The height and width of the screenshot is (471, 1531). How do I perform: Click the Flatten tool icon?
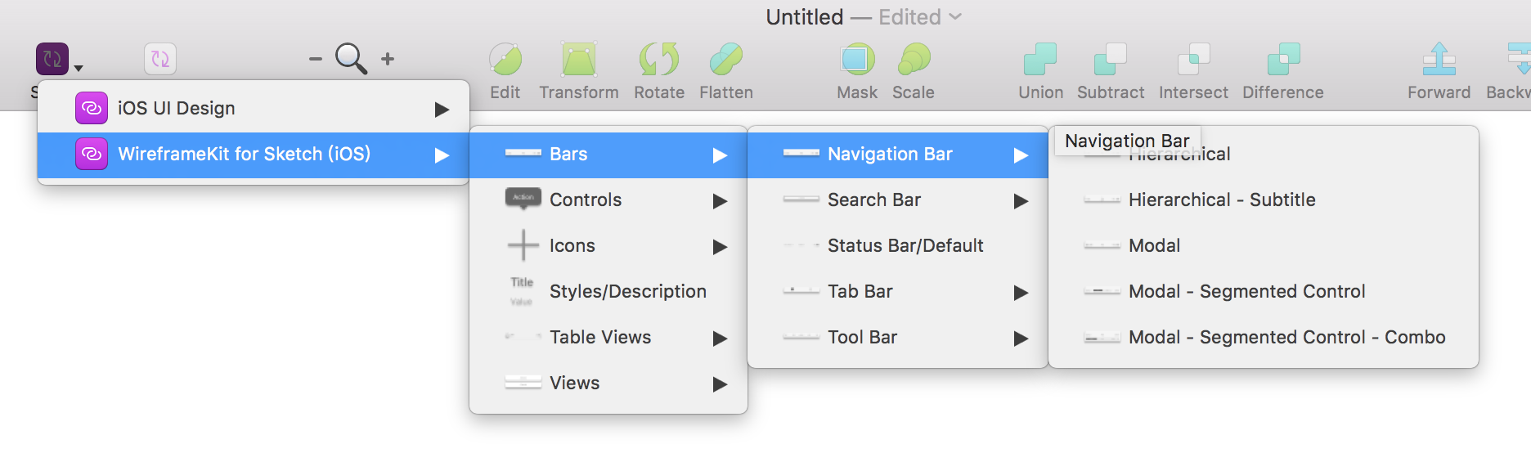coord(726,59)
